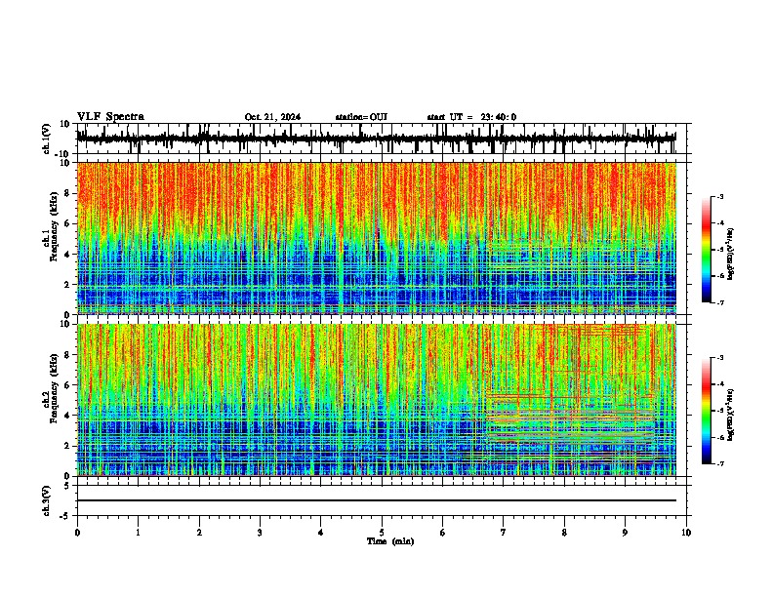Click the time axis tick label "5"
Viewport: 773px width, 597px height.
[382, 533]
